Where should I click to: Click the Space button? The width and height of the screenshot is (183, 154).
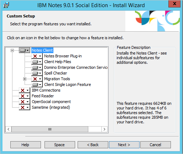point(60,145)
